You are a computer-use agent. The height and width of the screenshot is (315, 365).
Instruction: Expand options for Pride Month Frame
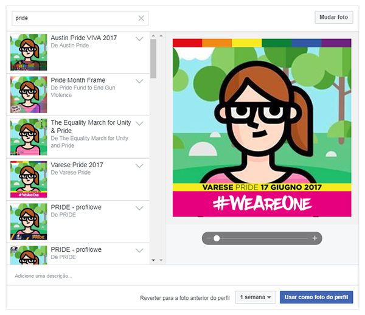point(139,81)
